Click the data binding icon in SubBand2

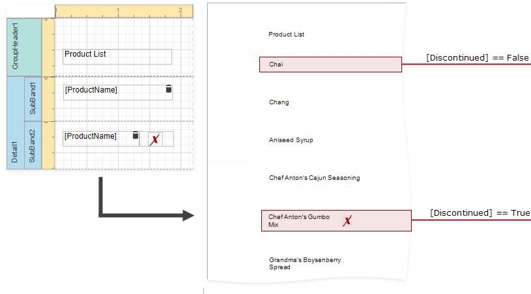click(x=136, y=135)
